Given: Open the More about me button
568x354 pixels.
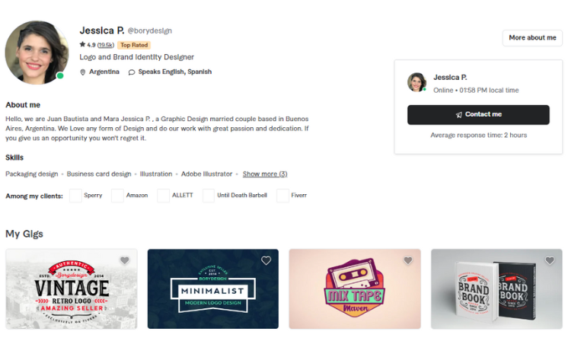Looking at the screenshot, I should pyautogui.click(x=532, y=37).
